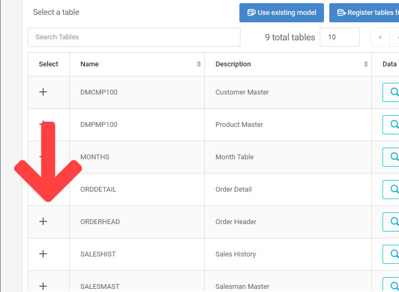This screenshot has height=292, width=399.
Task: Preview data for Sales History table
Action: (x=391, y=254)
